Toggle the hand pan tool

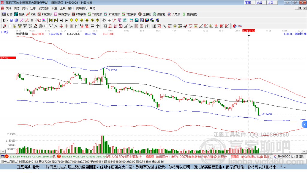click(104, 20)
